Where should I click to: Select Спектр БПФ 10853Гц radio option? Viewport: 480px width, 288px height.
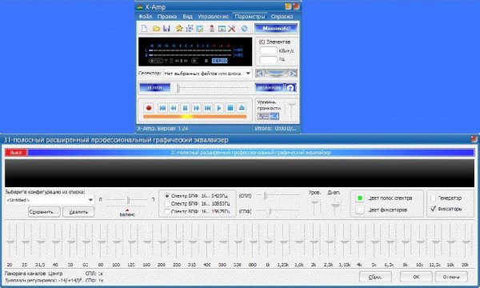pyautogui.click(x=167, y=203)
